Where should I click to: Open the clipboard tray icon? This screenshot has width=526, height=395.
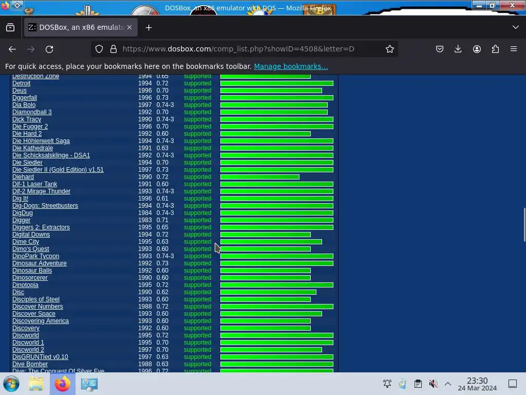pos(418,384)
